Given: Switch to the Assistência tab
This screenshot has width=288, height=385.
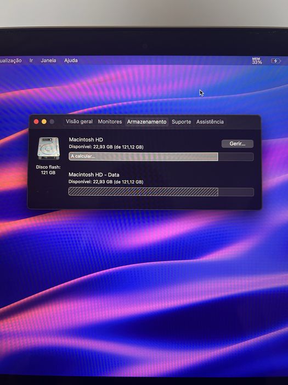Looking at the screenshot, I should 210,122.
